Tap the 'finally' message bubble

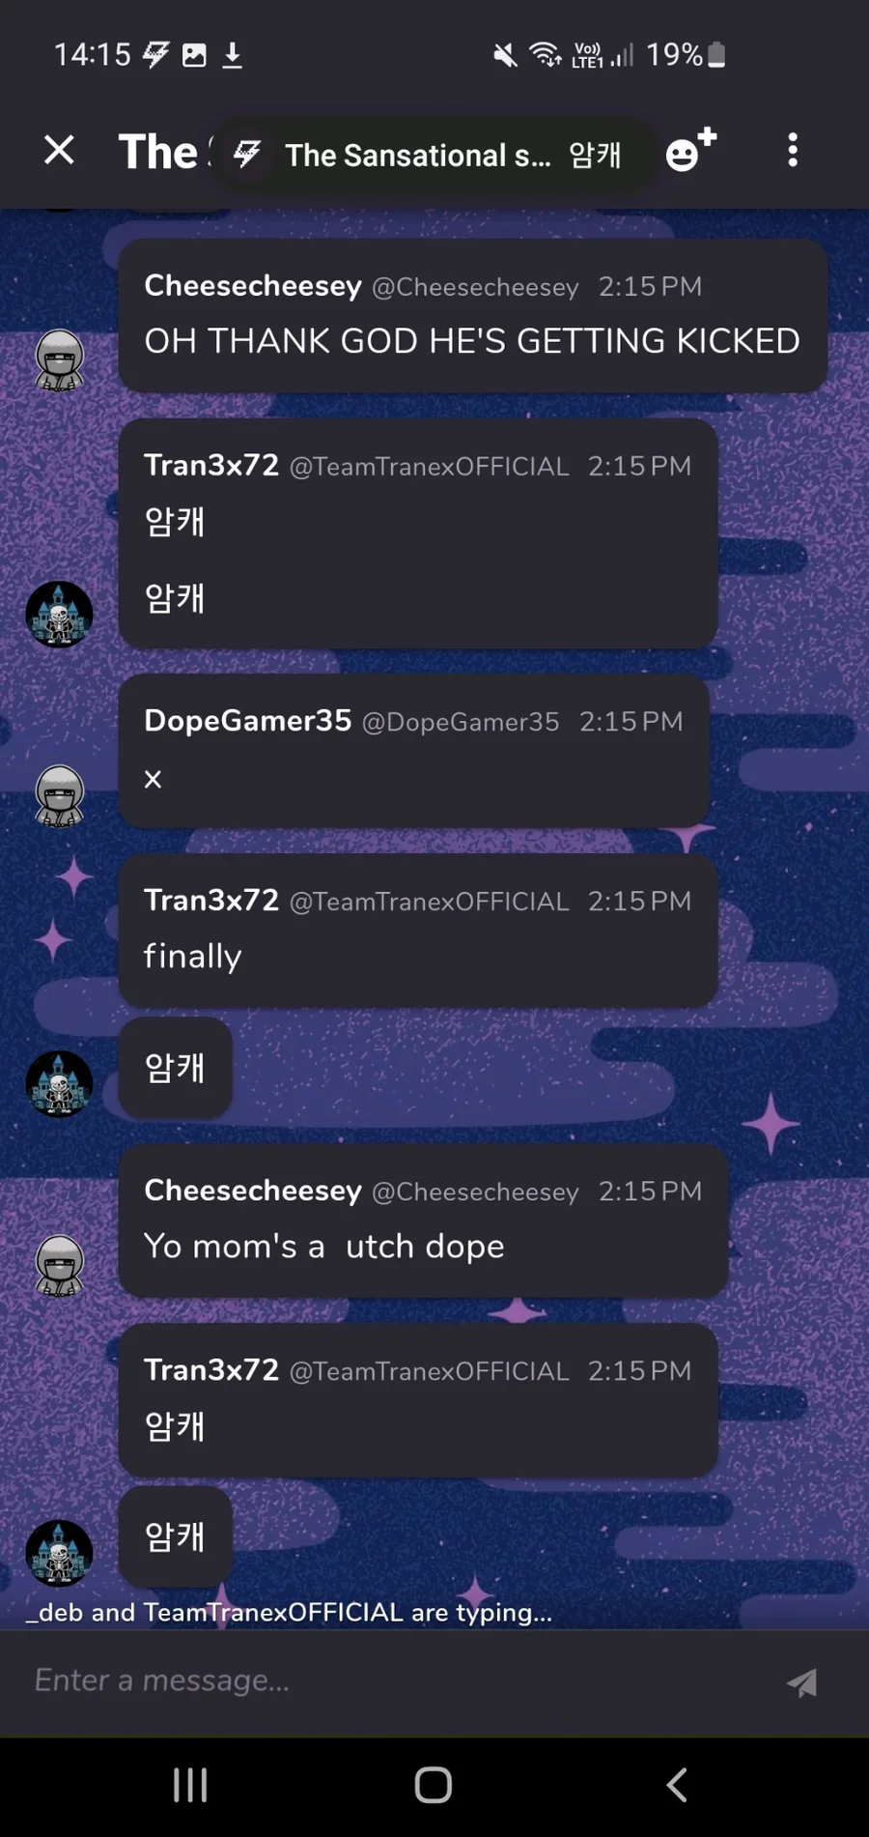pos(418,931)
